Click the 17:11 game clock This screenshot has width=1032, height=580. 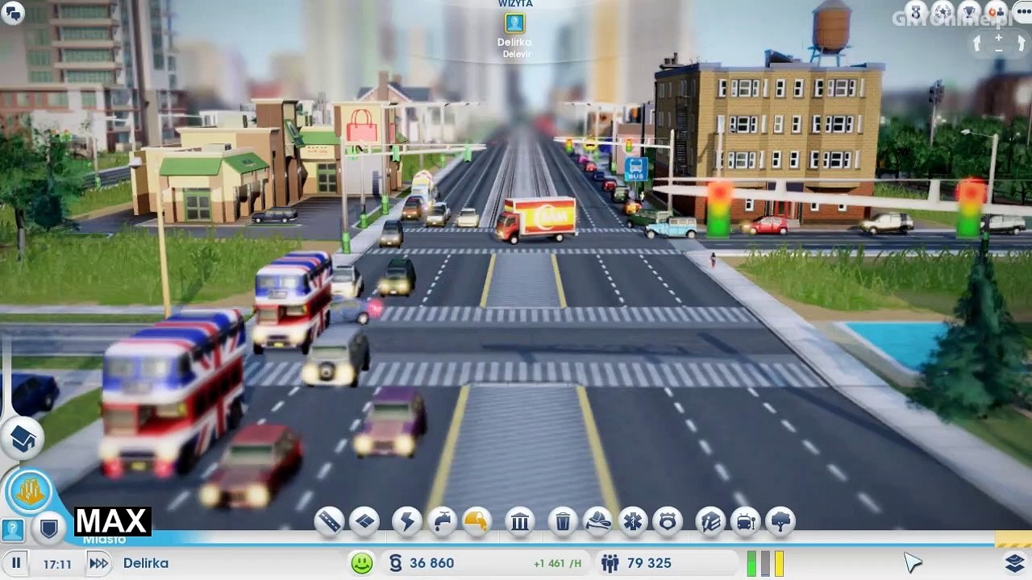pyautogui.click(x=57, y=564)
